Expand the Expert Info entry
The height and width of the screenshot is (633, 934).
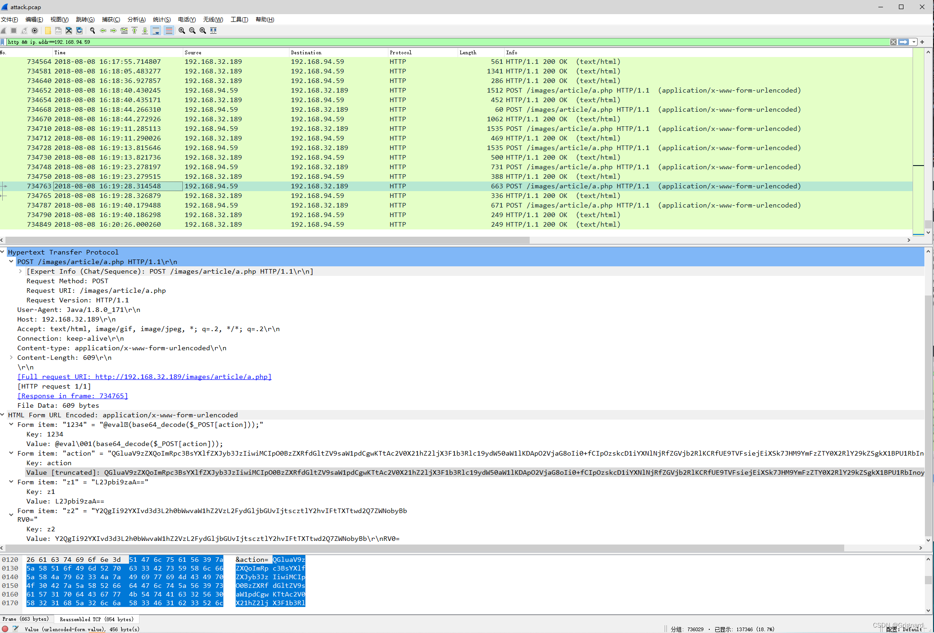coord(21,271)
